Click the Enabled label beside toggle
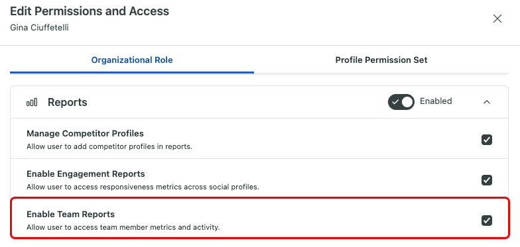The image size is (520, 247). pos(436,101)
